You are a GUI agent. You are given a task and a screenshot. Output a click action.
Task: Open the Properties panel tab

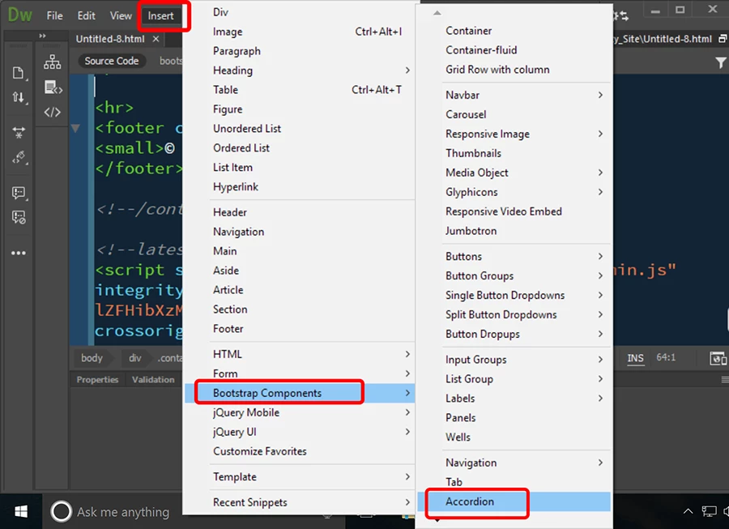[x=98, y=380]
